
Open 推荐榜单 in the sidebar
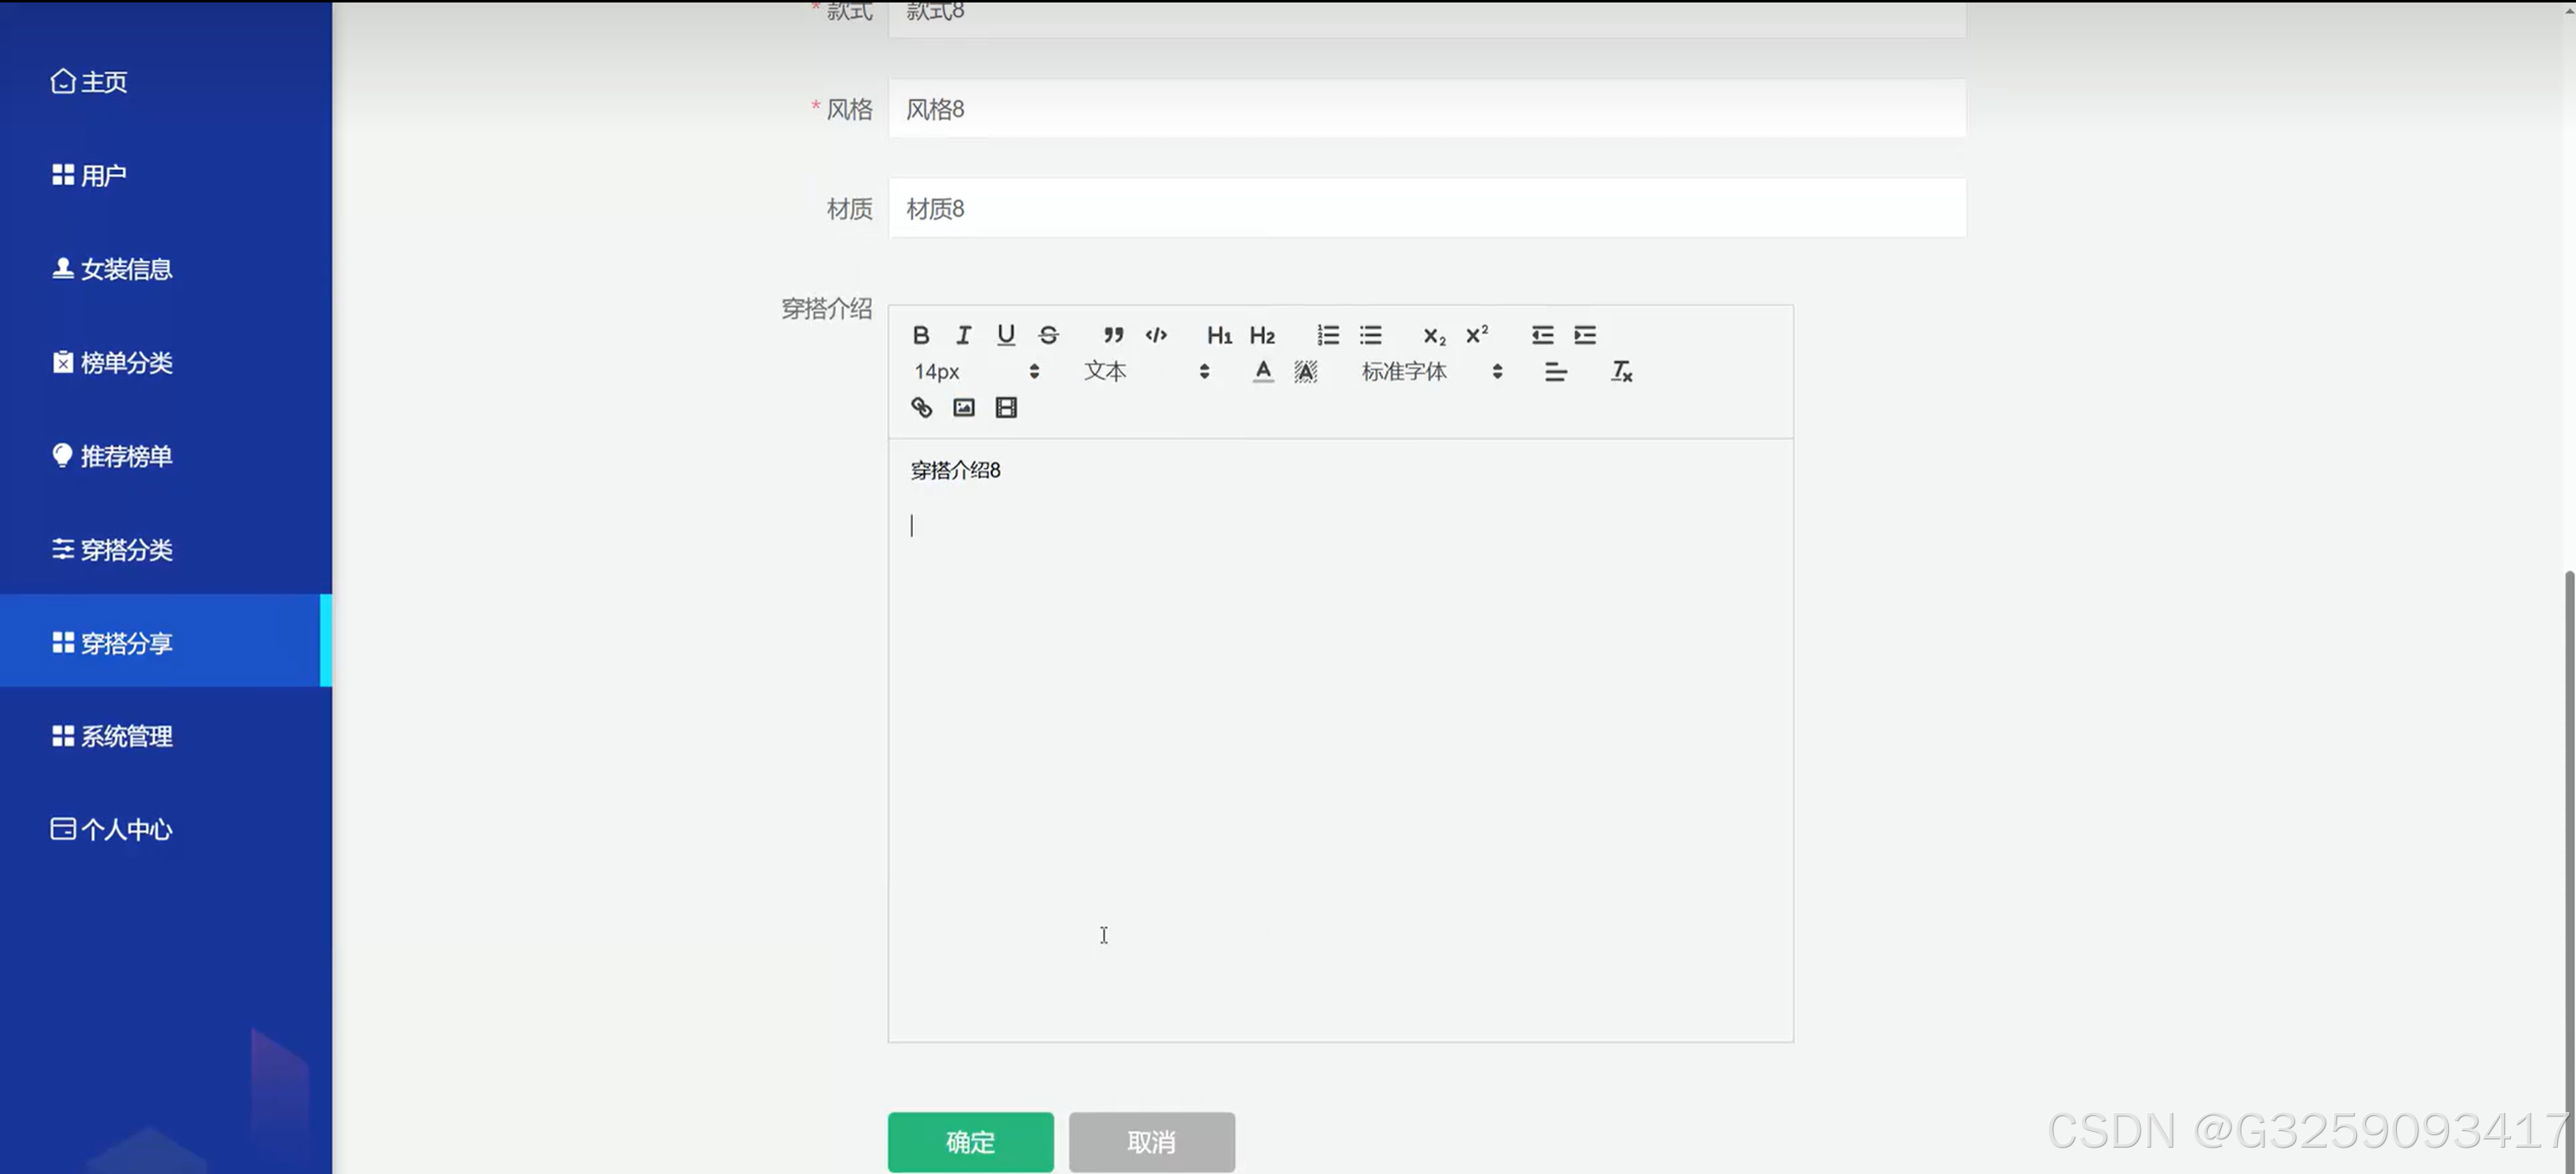166,456
